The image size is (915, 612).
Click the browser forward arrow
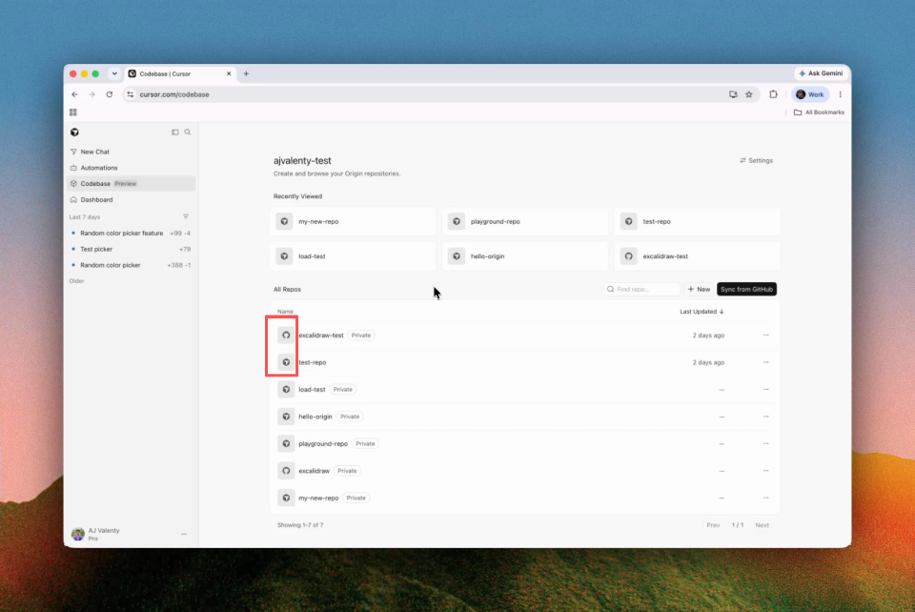[91, 94]
